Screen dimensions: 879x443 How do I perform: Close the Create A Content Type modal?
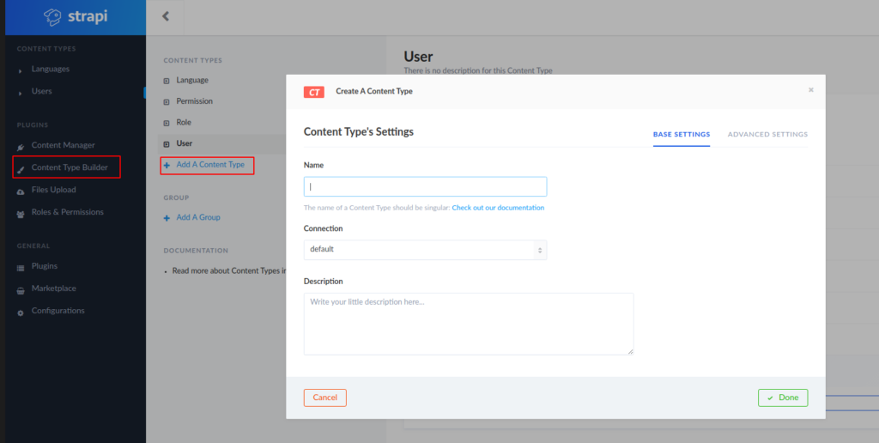click(810, 90)
